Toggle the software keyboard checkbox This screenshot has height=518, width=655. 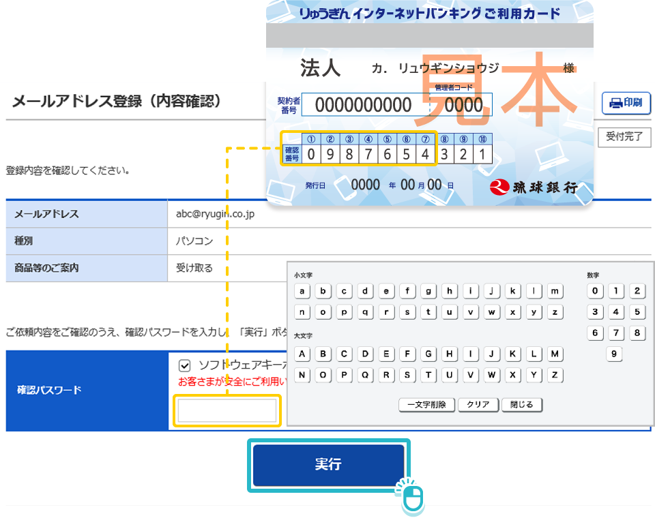click(x=184, y=365)
